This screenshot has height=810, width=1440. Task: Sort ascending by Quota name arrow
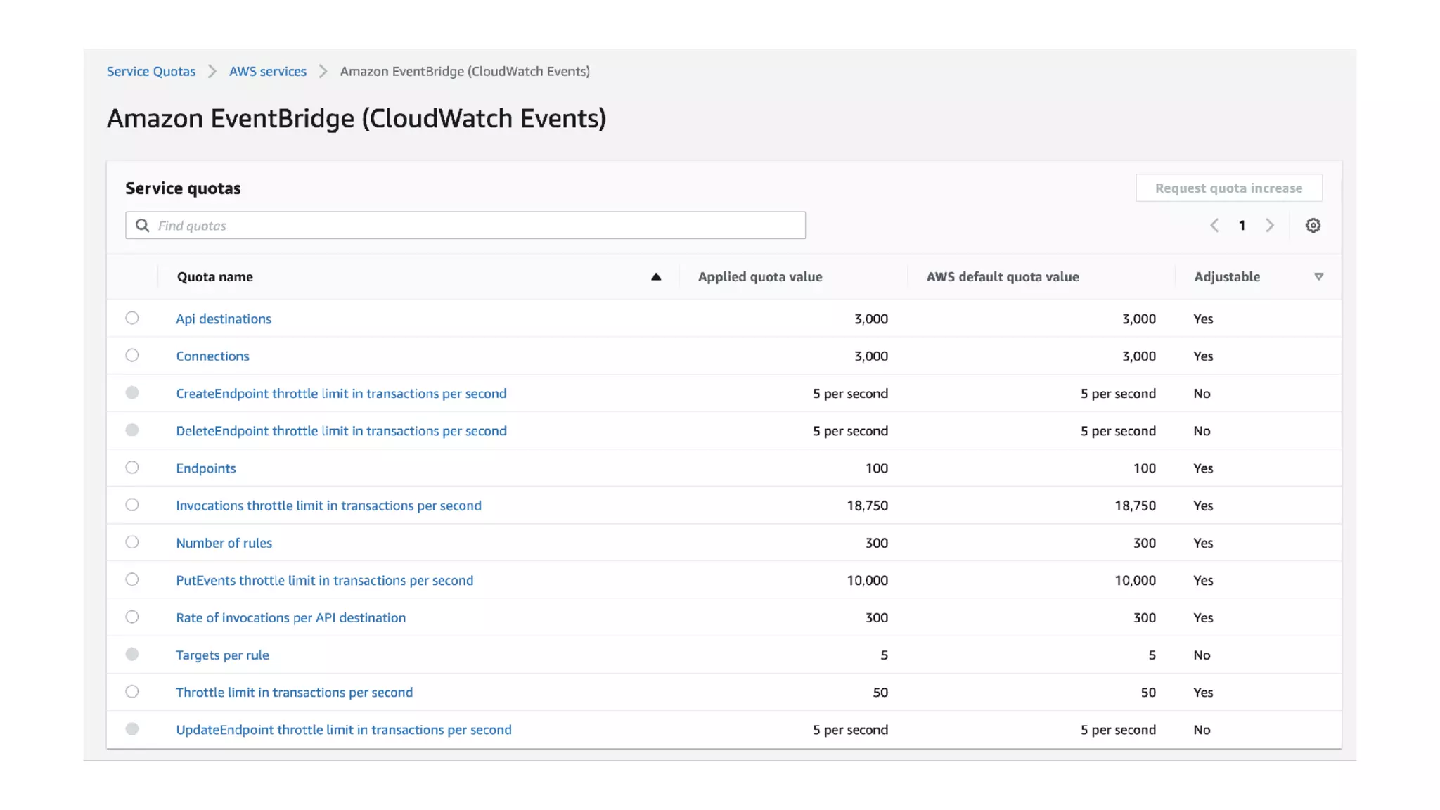tap(655, 277)
